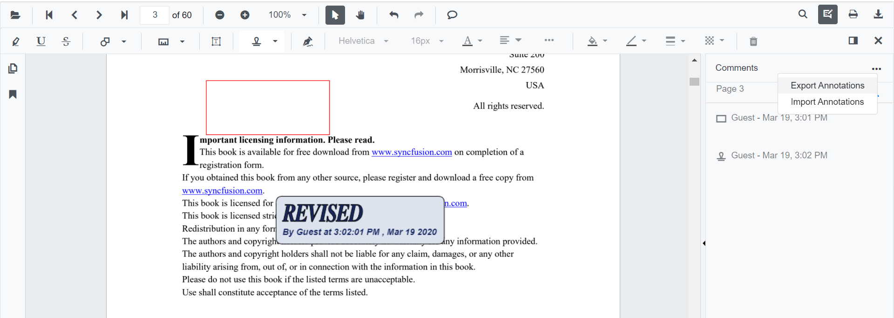
Task: Open the Helvetica font family dropdown
Action: click(363, 41)
